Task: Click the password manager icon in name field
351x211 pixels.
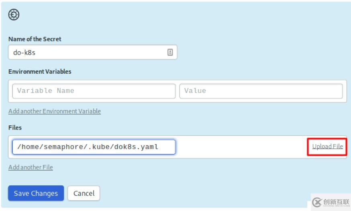Action: pos(170,52)
